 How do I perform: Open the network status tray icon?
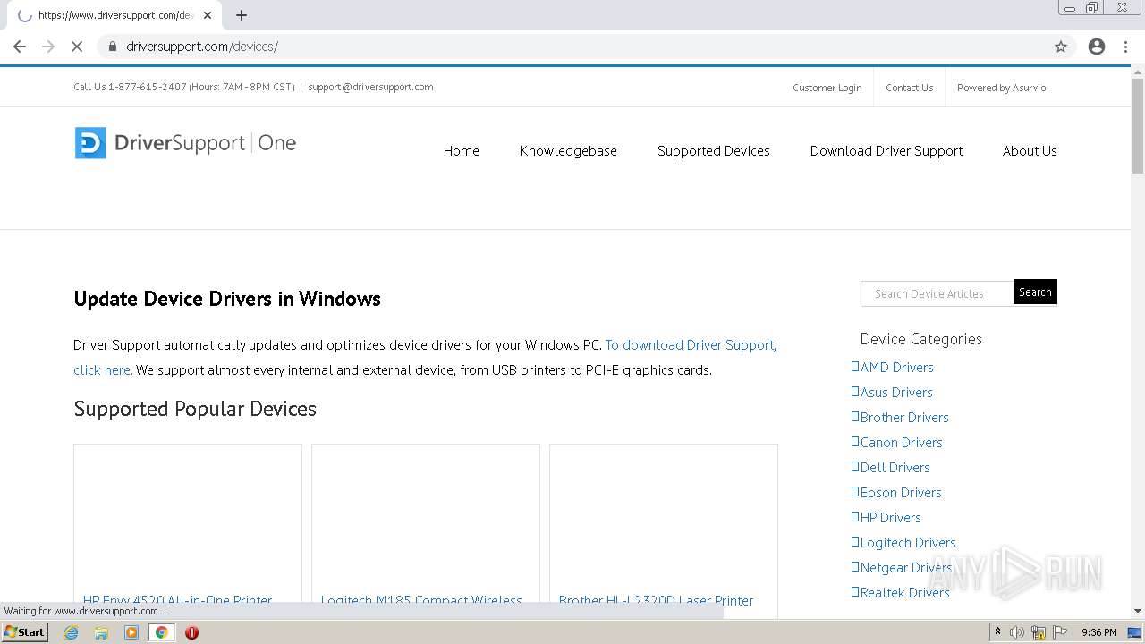click(x=1039, y=632)
